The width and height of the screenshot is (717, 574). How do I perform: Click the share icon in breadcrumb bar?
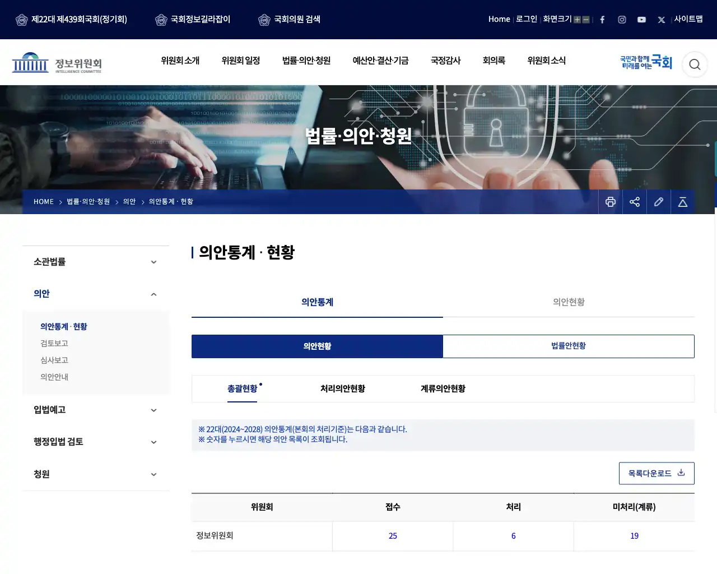click(x=635, y=202)
